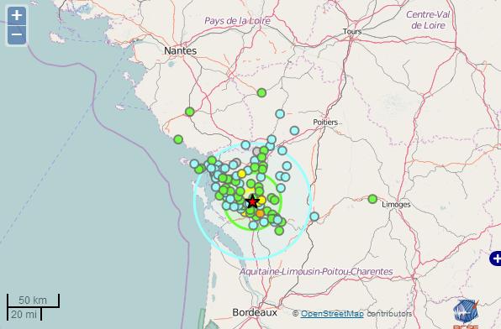Open the OpenStreetMap contributors link
Screen dimensions: 501x329
[x=332, y=314]
